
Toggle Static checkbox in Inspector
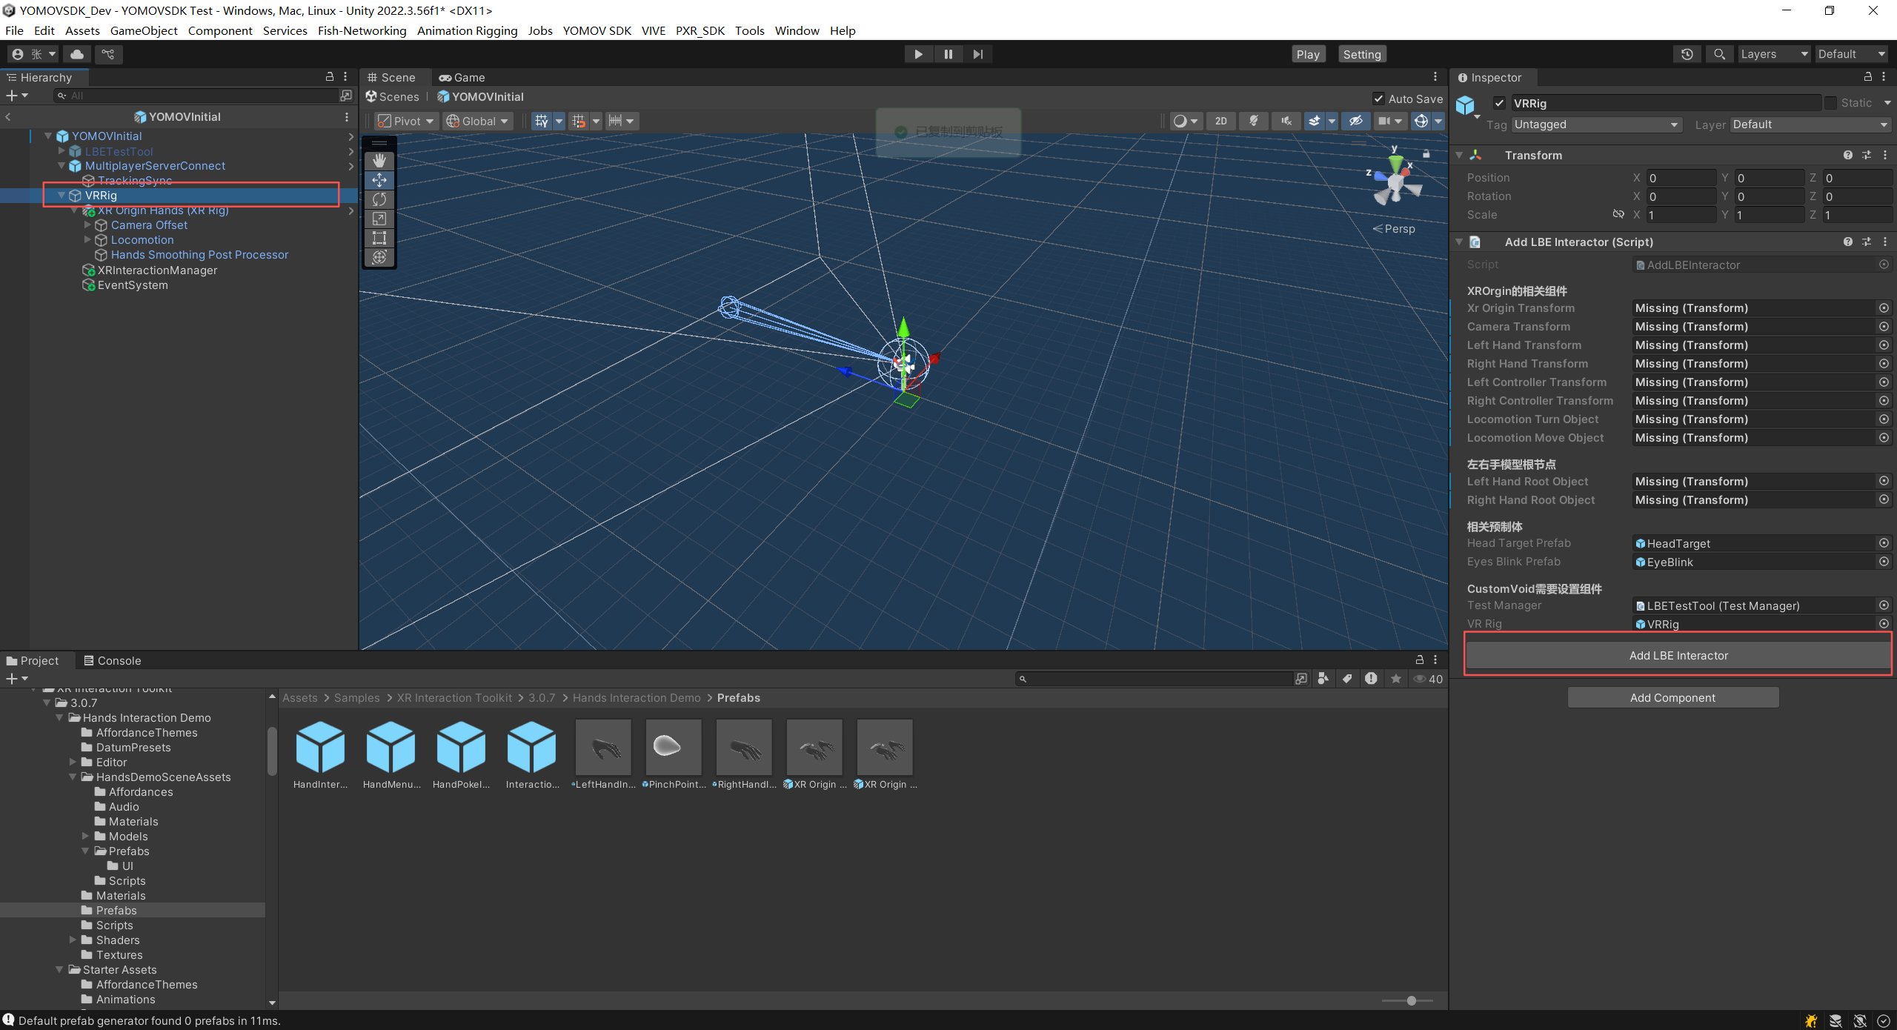(x=1830, y=103)
